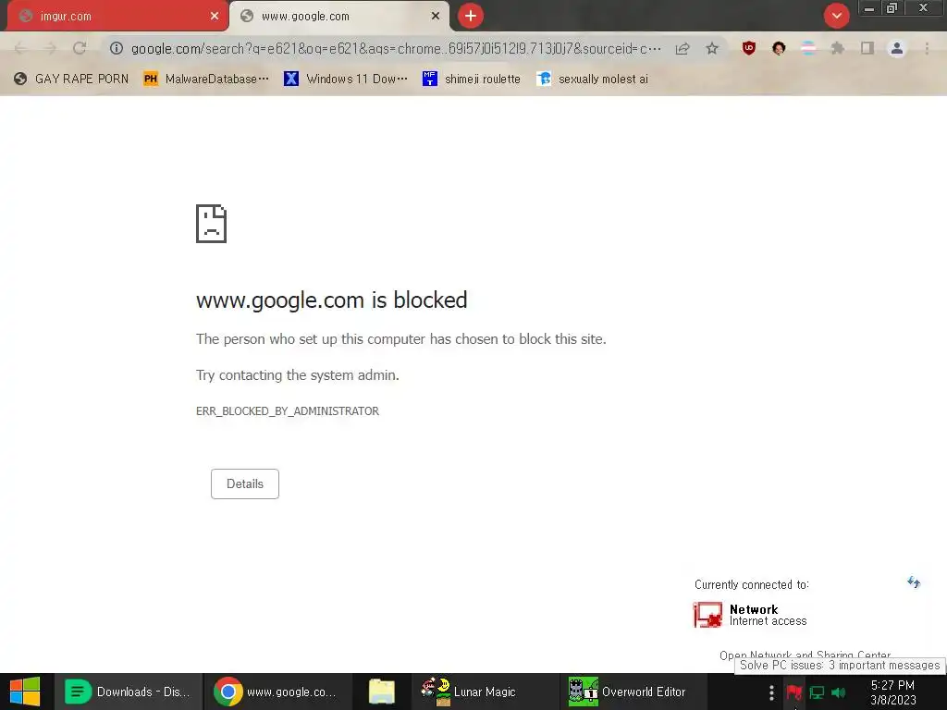Open the clock showing 5:27 PM
The width and height of the screenshot is (947, 710).
point(893,692)
